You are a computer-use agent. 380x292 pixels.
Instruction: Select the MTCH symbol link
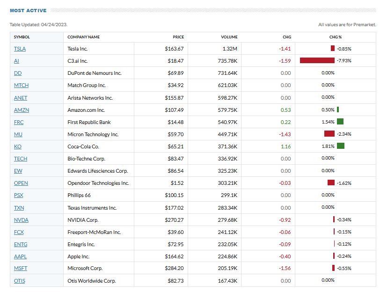(21, 86)
